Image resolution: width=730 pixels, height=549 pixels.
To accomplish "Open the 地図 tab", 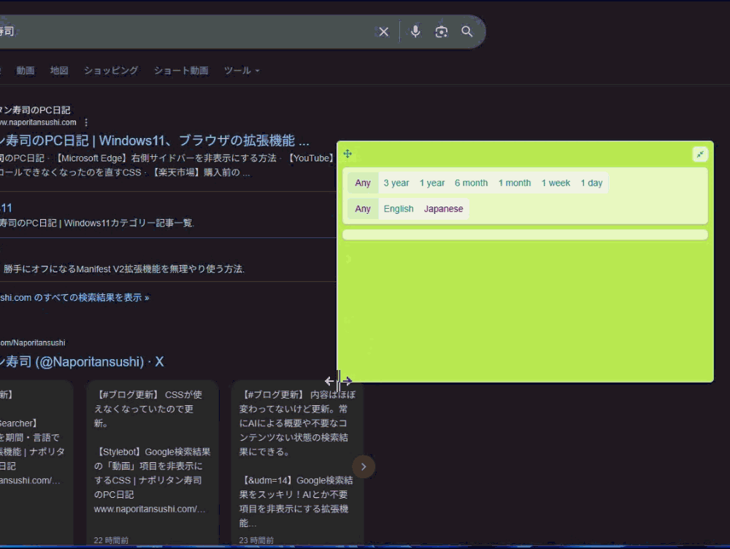I will [x=59, y=71].
